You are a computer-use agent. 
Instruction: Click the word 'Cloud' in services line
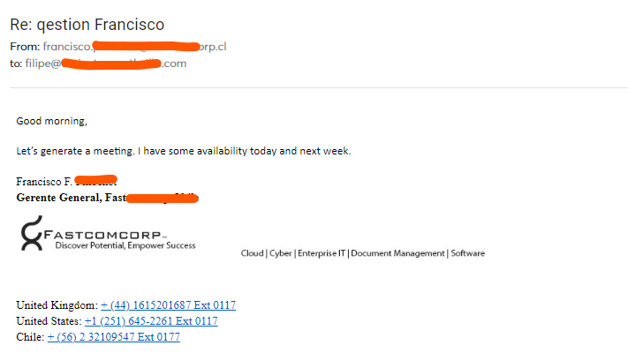point(253,254)
